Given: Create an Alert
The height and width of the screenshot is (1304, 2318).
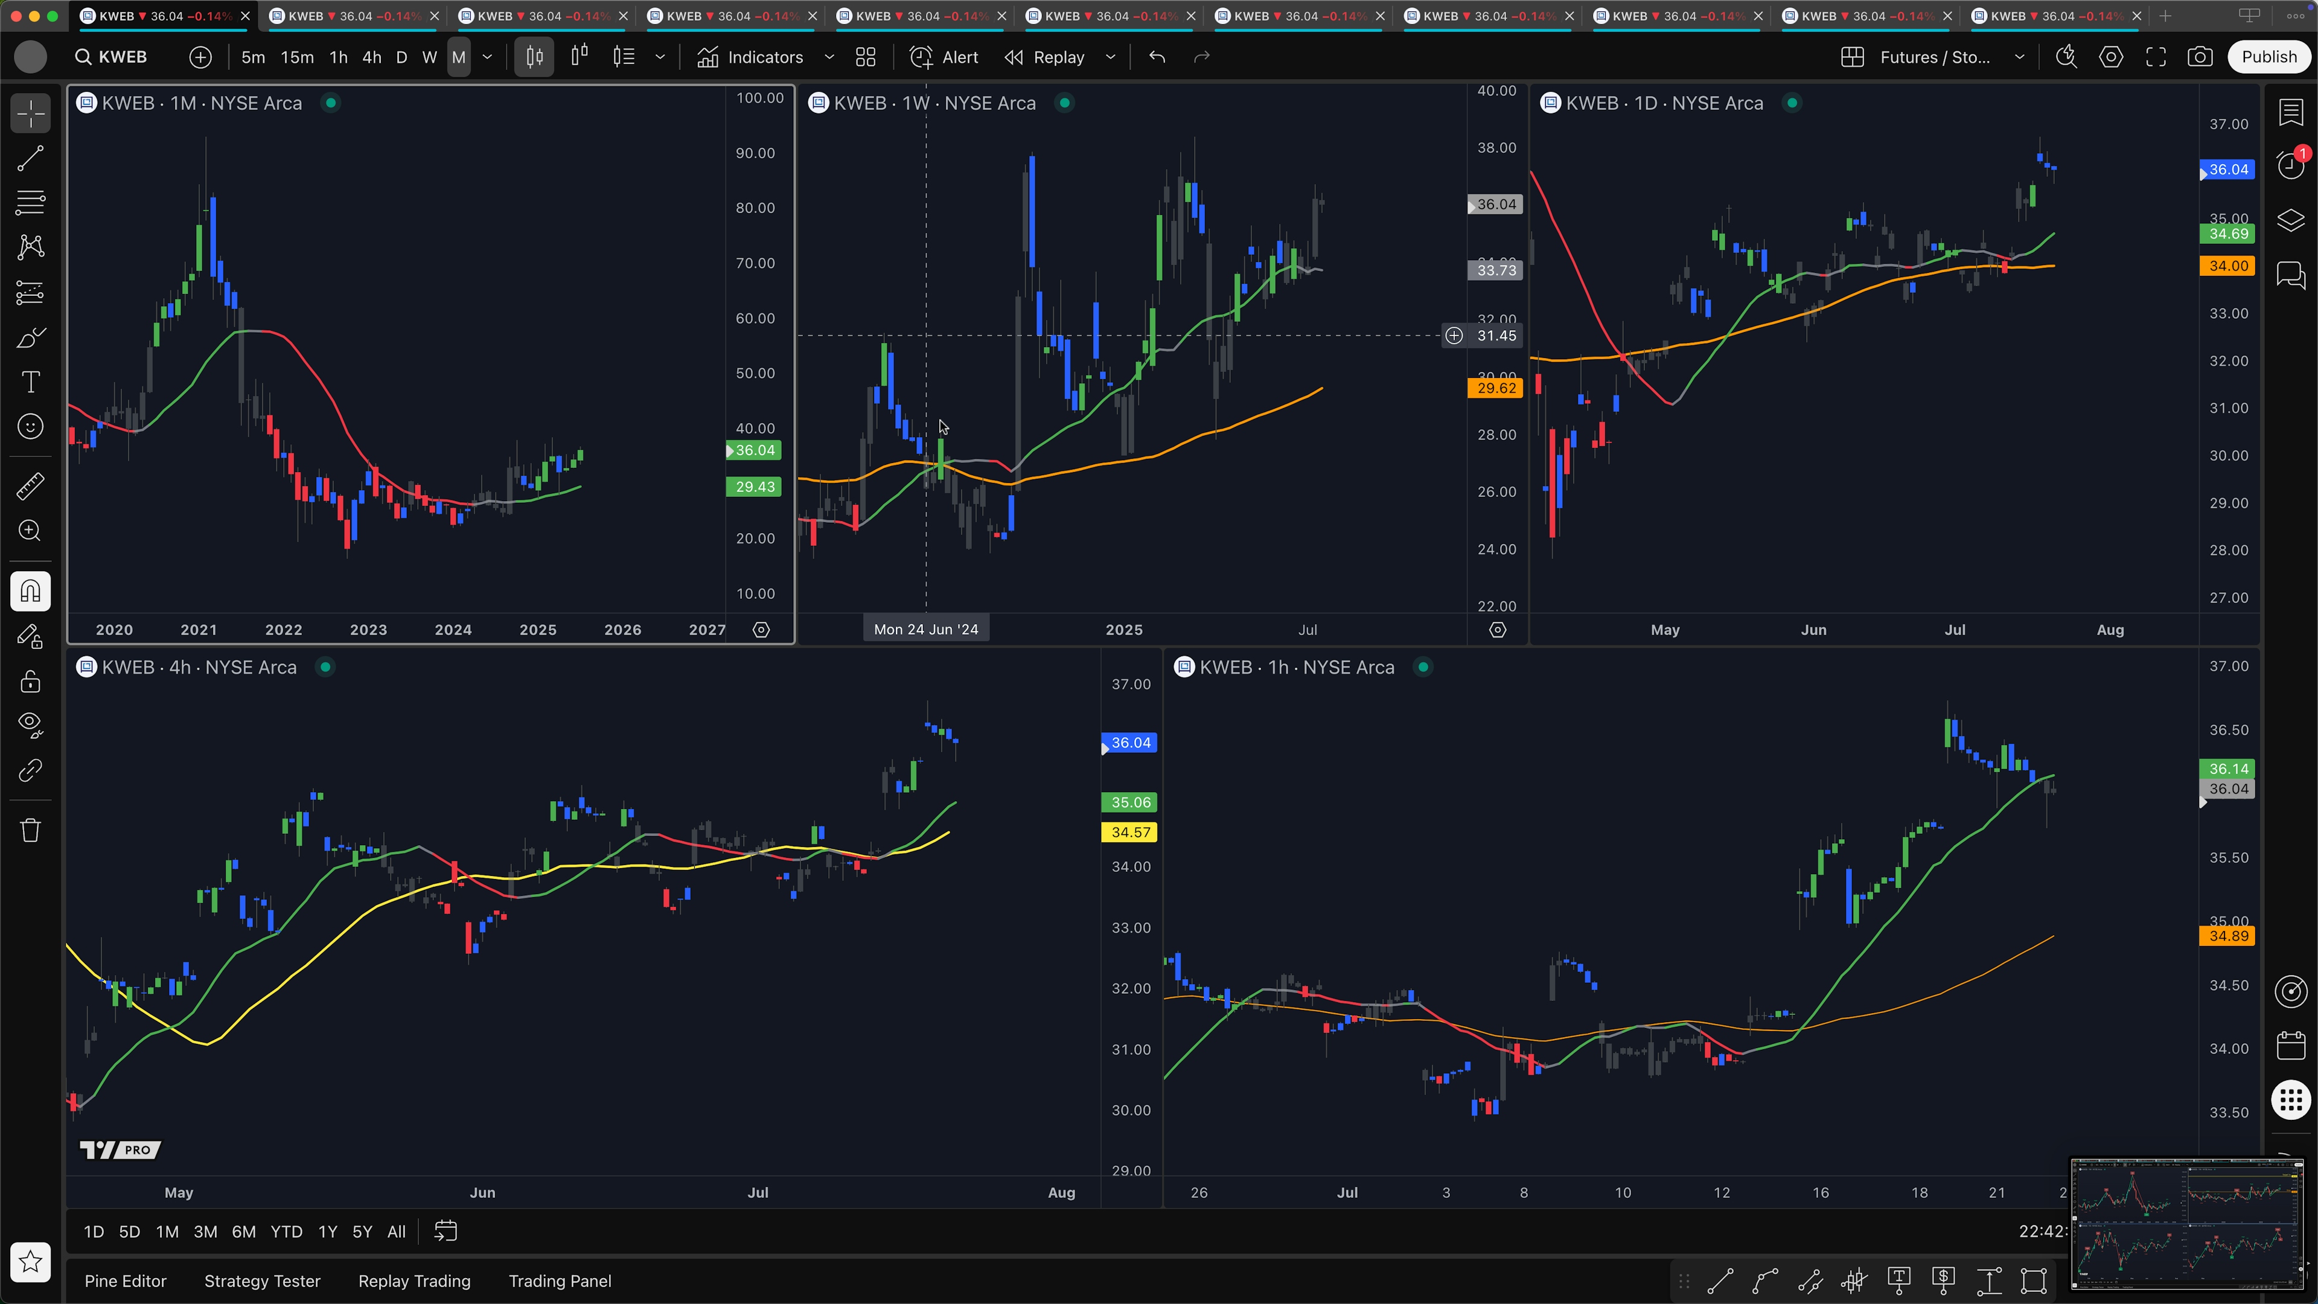Looking at the screenshot, I should 943,57.
